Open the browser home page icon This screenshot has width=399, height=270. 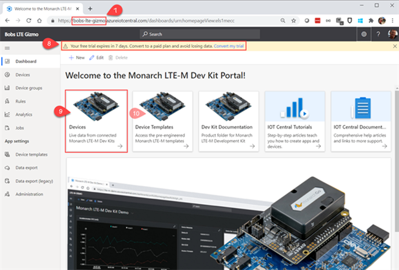pyautogui.click(x=39, y=21)
